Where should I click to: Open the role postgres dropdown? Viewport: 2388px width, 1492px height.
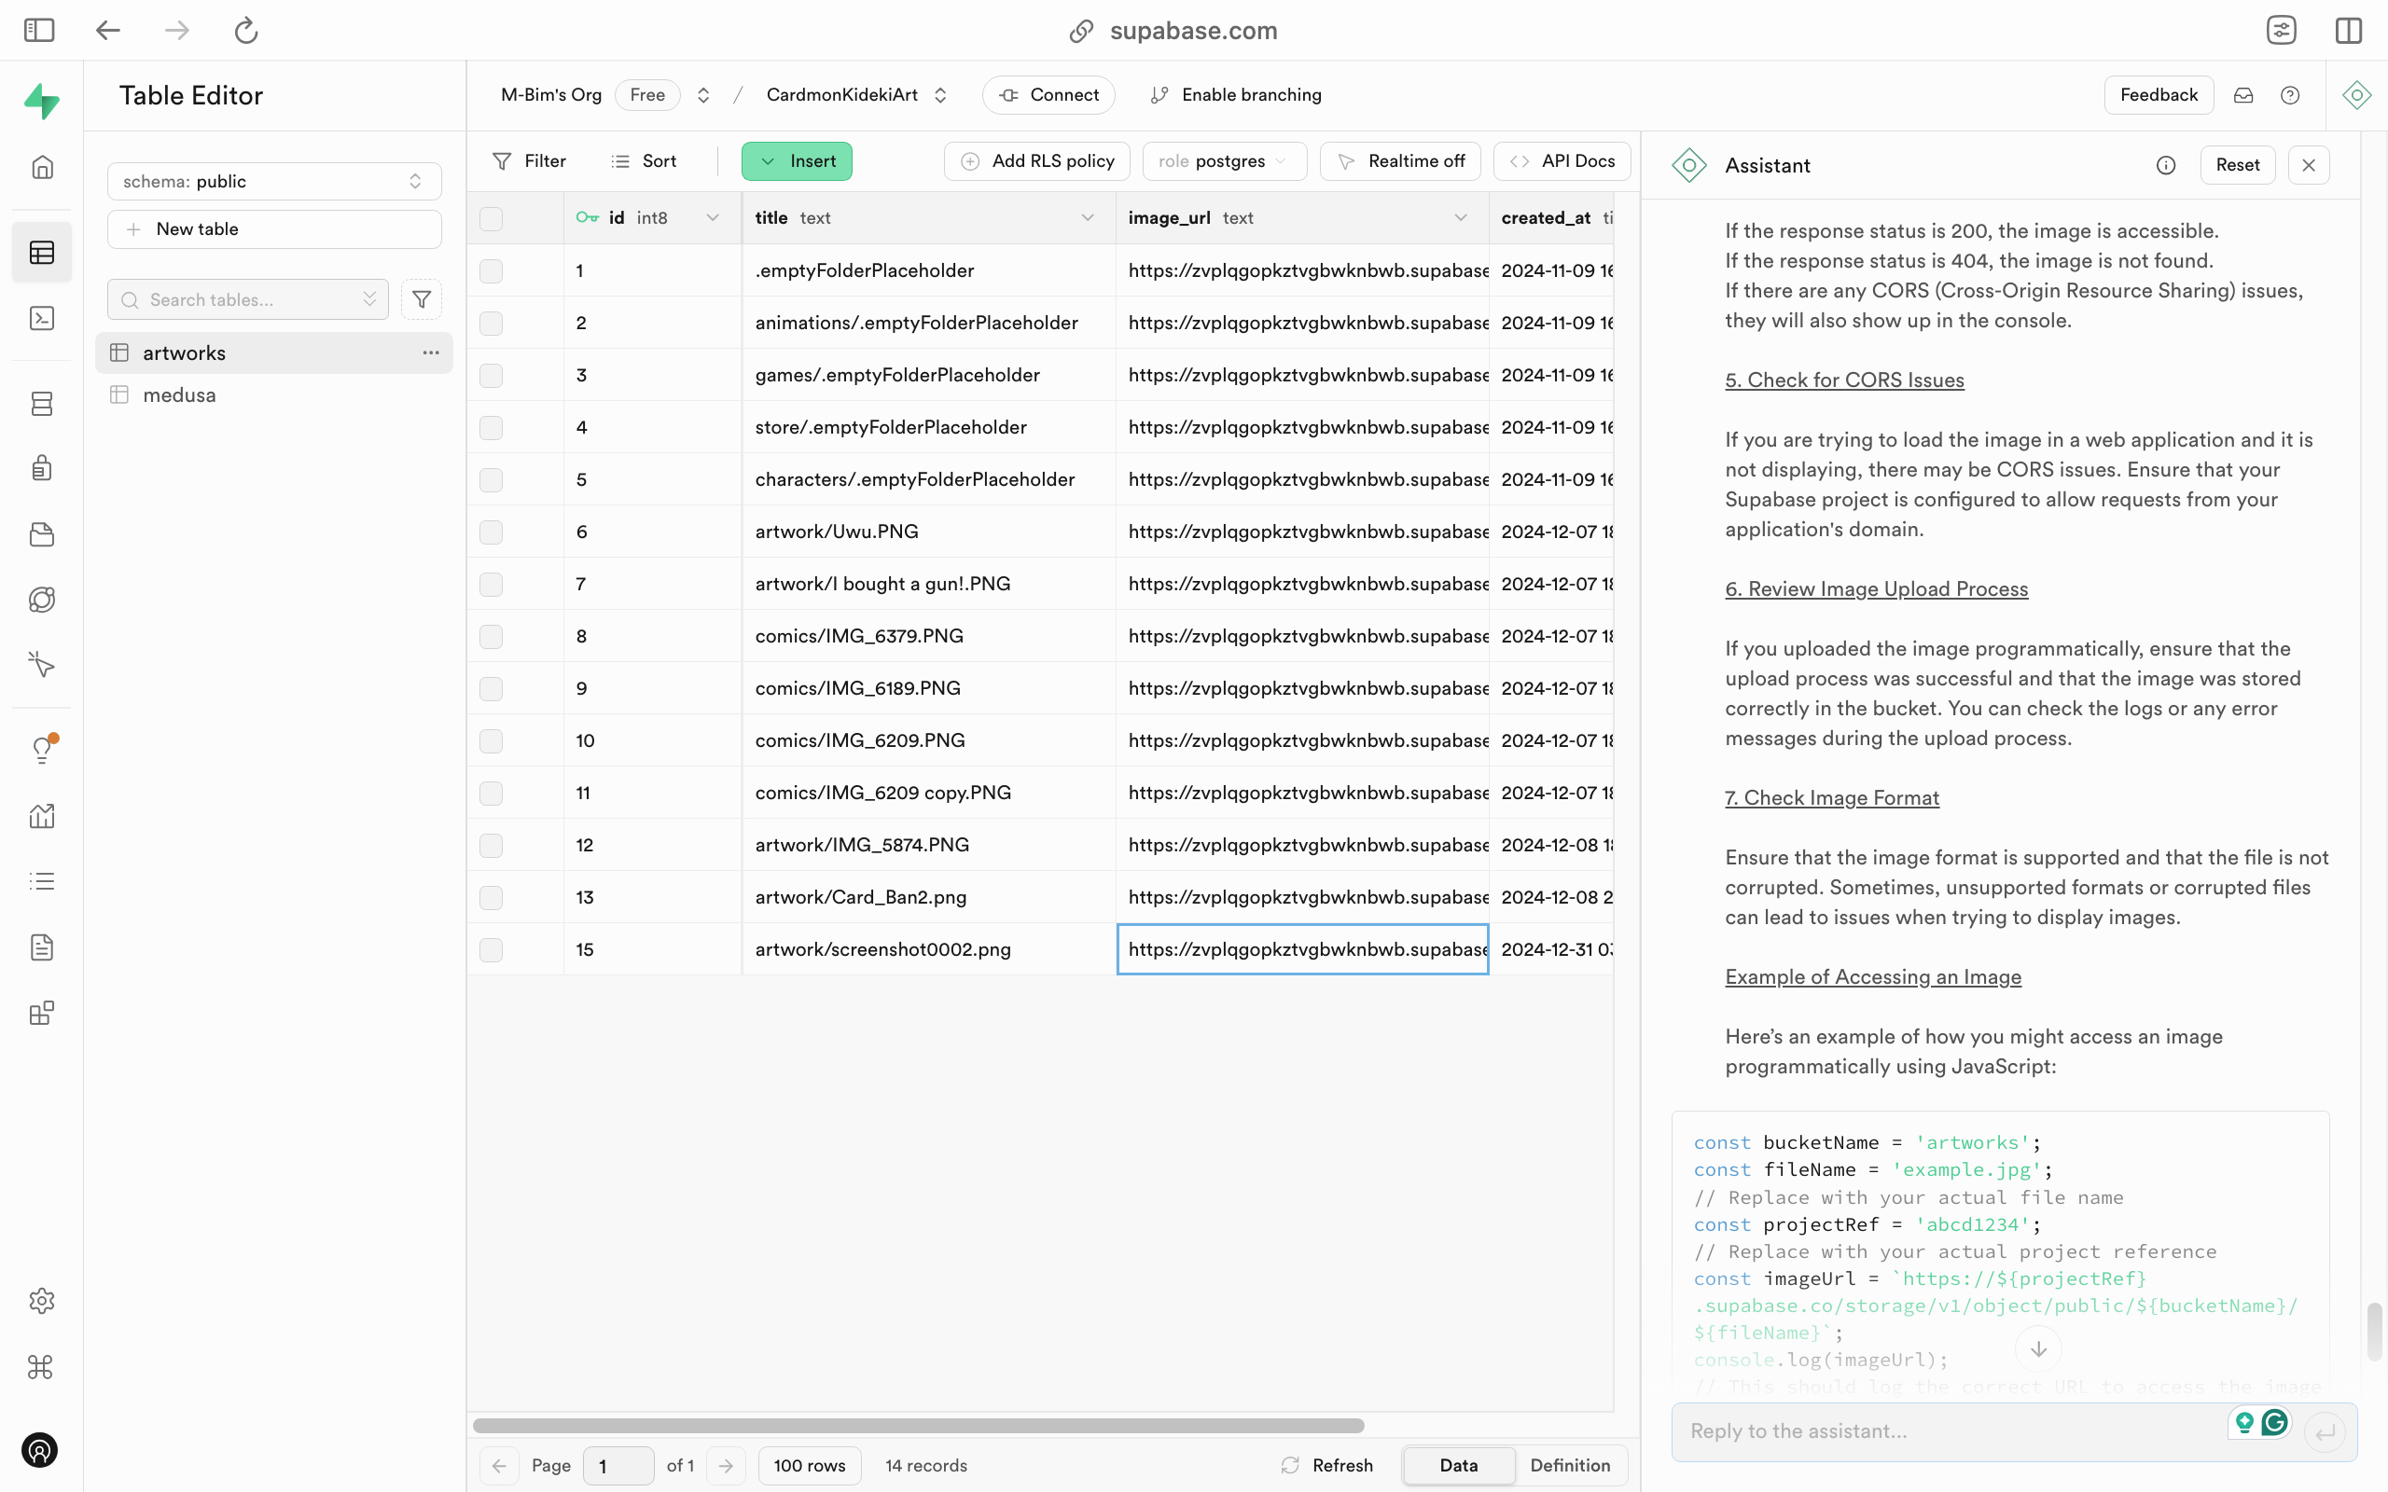[x=1224, y=160]
